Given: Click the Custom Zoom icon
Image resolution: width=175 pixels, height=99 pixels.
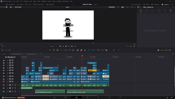Looking at the screenshot, I should click(106, 50).
